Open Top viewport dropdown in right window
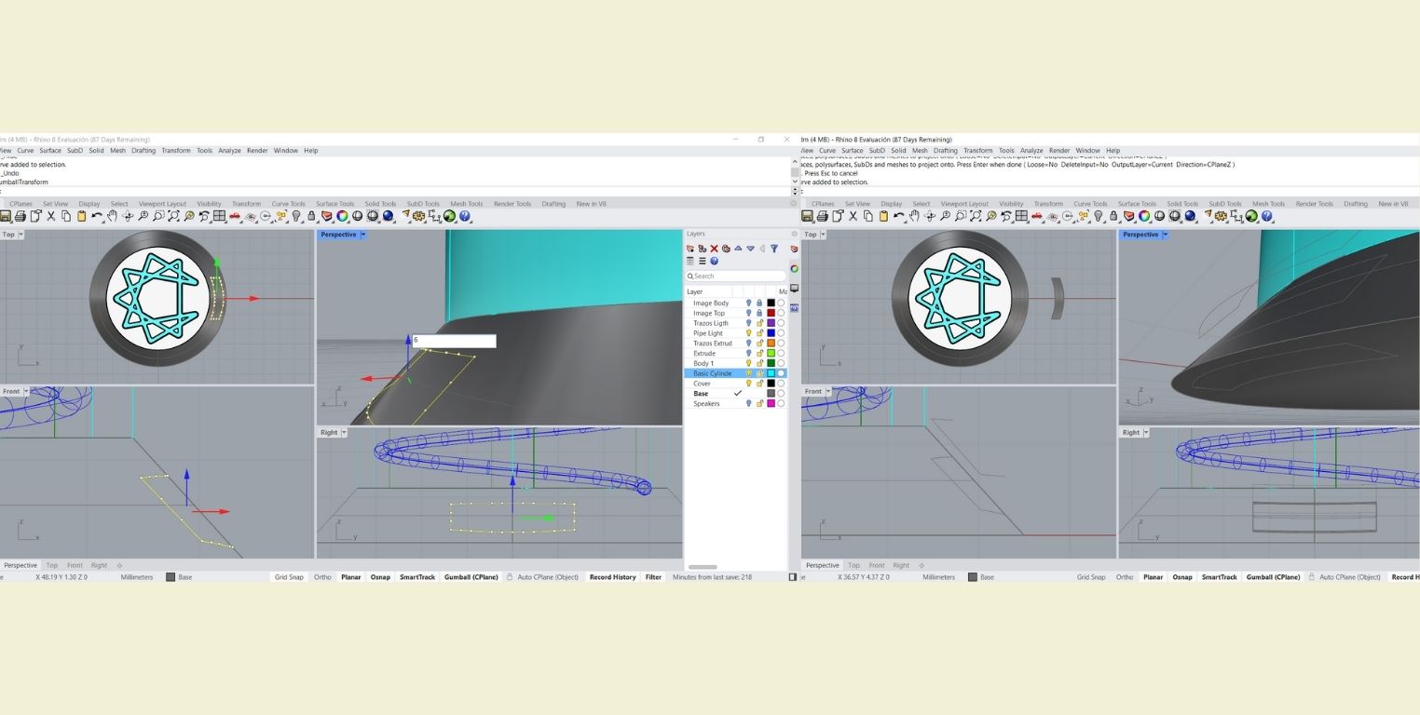The width and height of the screenshot is (1420, 715). 823,235
